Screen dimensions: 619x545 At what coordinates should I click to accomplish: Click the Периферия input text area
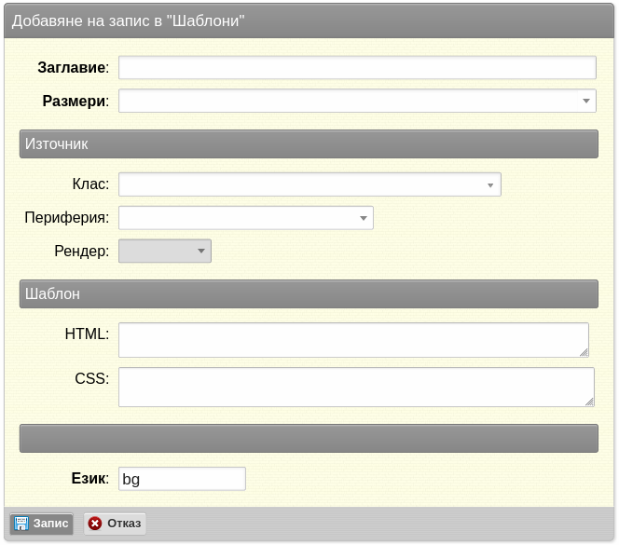click(x=237, y=218)
